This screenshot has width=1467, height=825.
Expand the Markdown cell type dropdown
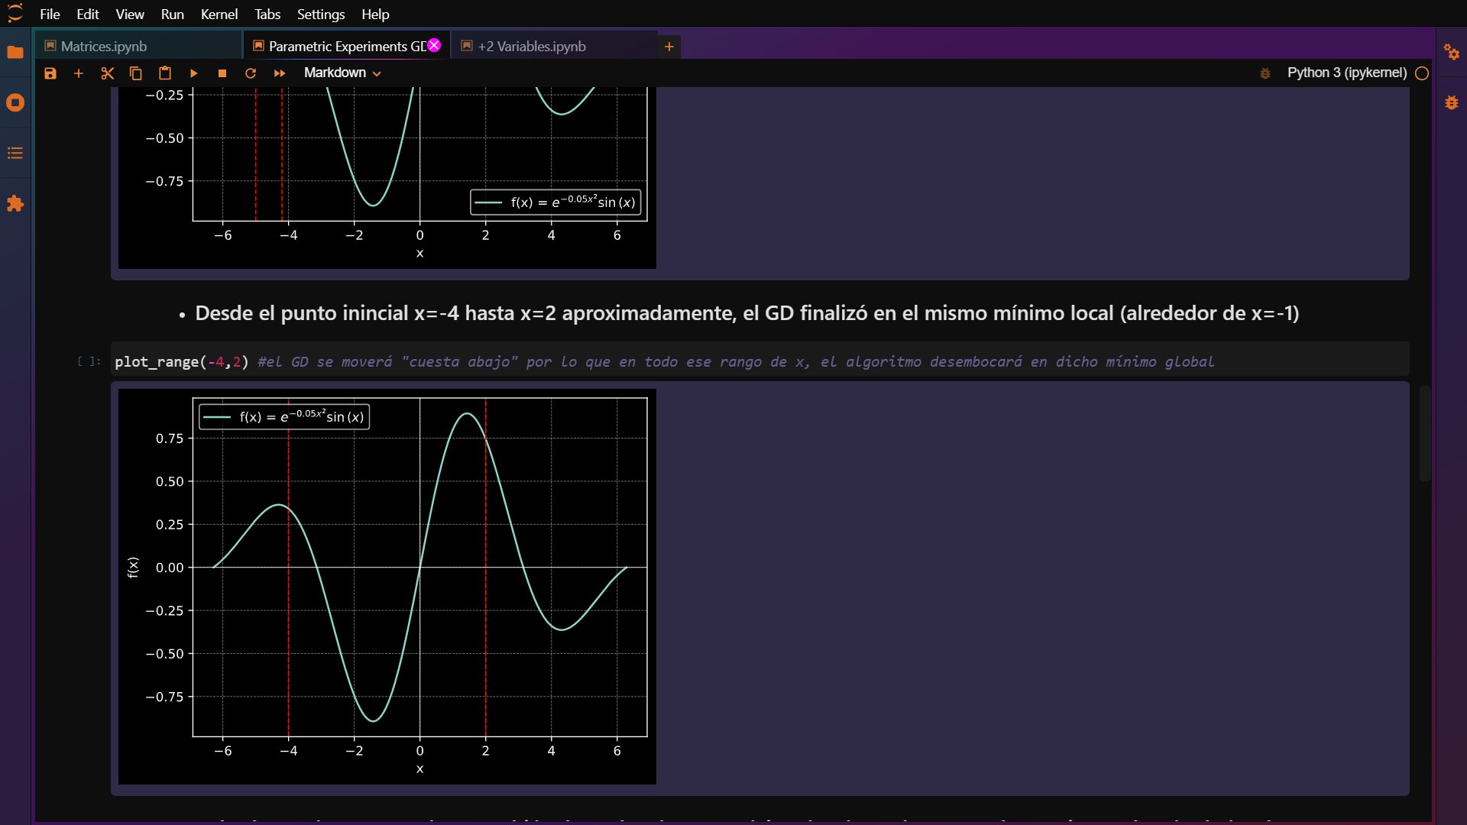click(342, 73)
